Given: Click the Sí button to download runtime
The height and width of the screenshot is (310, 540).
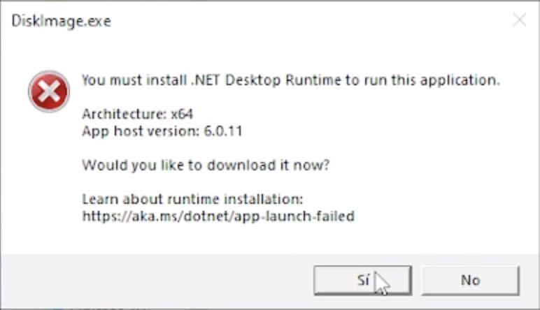Looking at the screenshot, I should (362, 280).
